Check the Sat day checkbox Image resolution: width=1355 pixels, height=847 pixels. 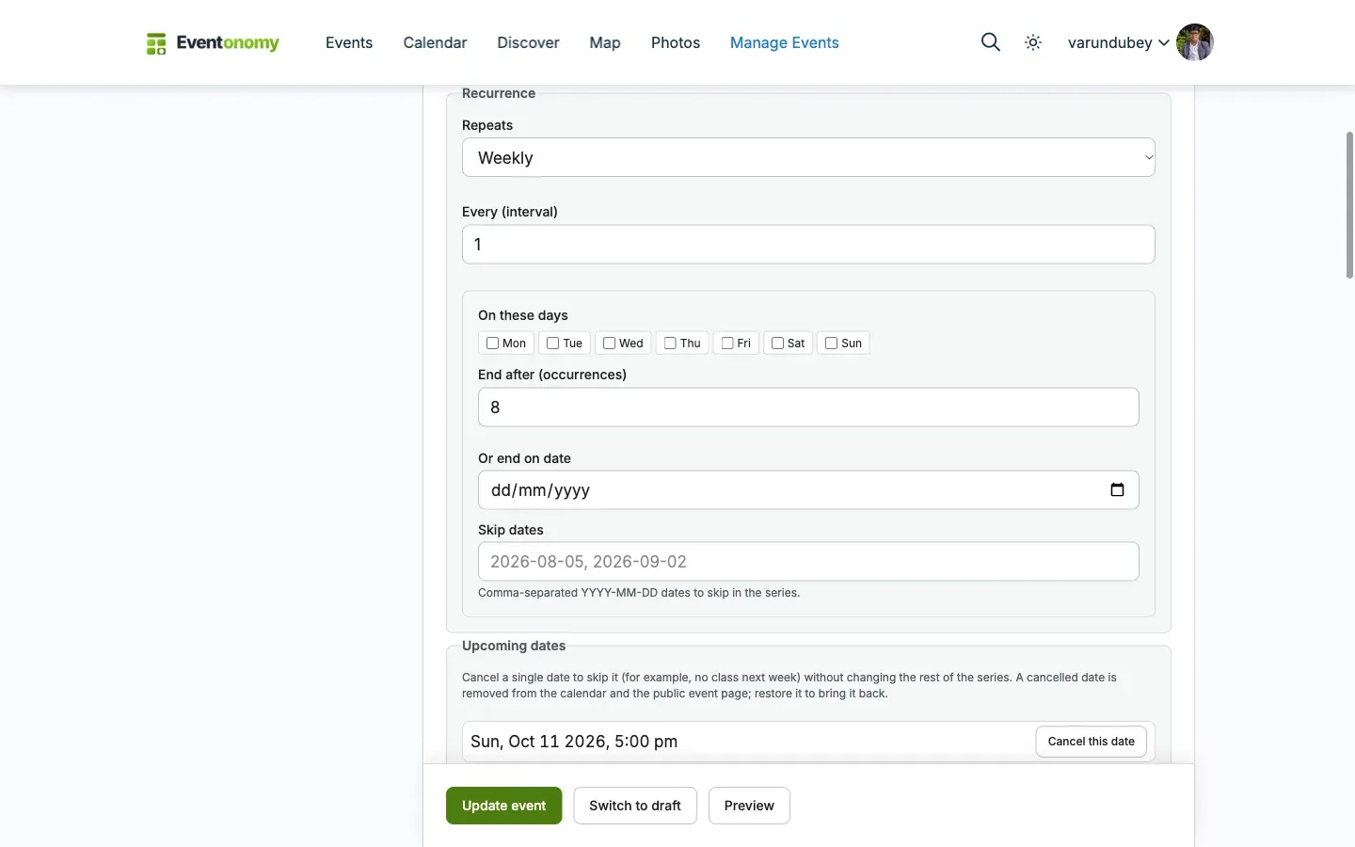[x=777, y=343]
